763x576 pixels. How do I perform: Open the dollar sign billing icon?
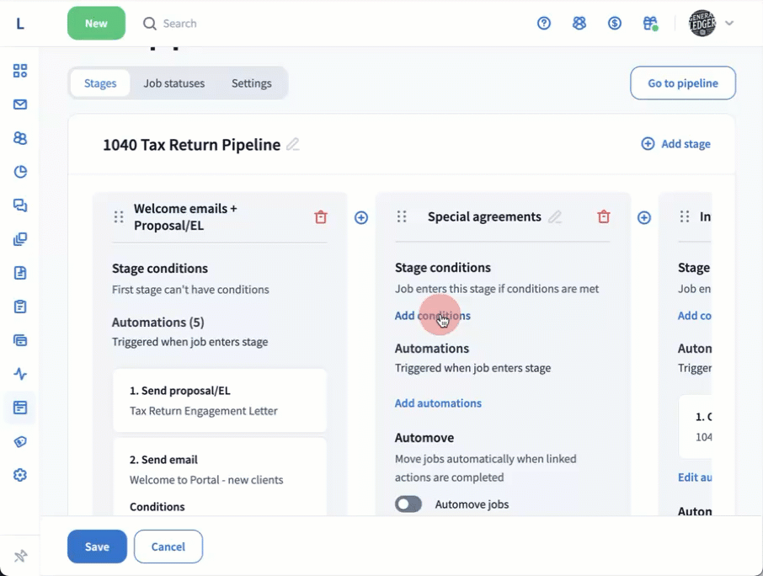(x=615, y=24)
